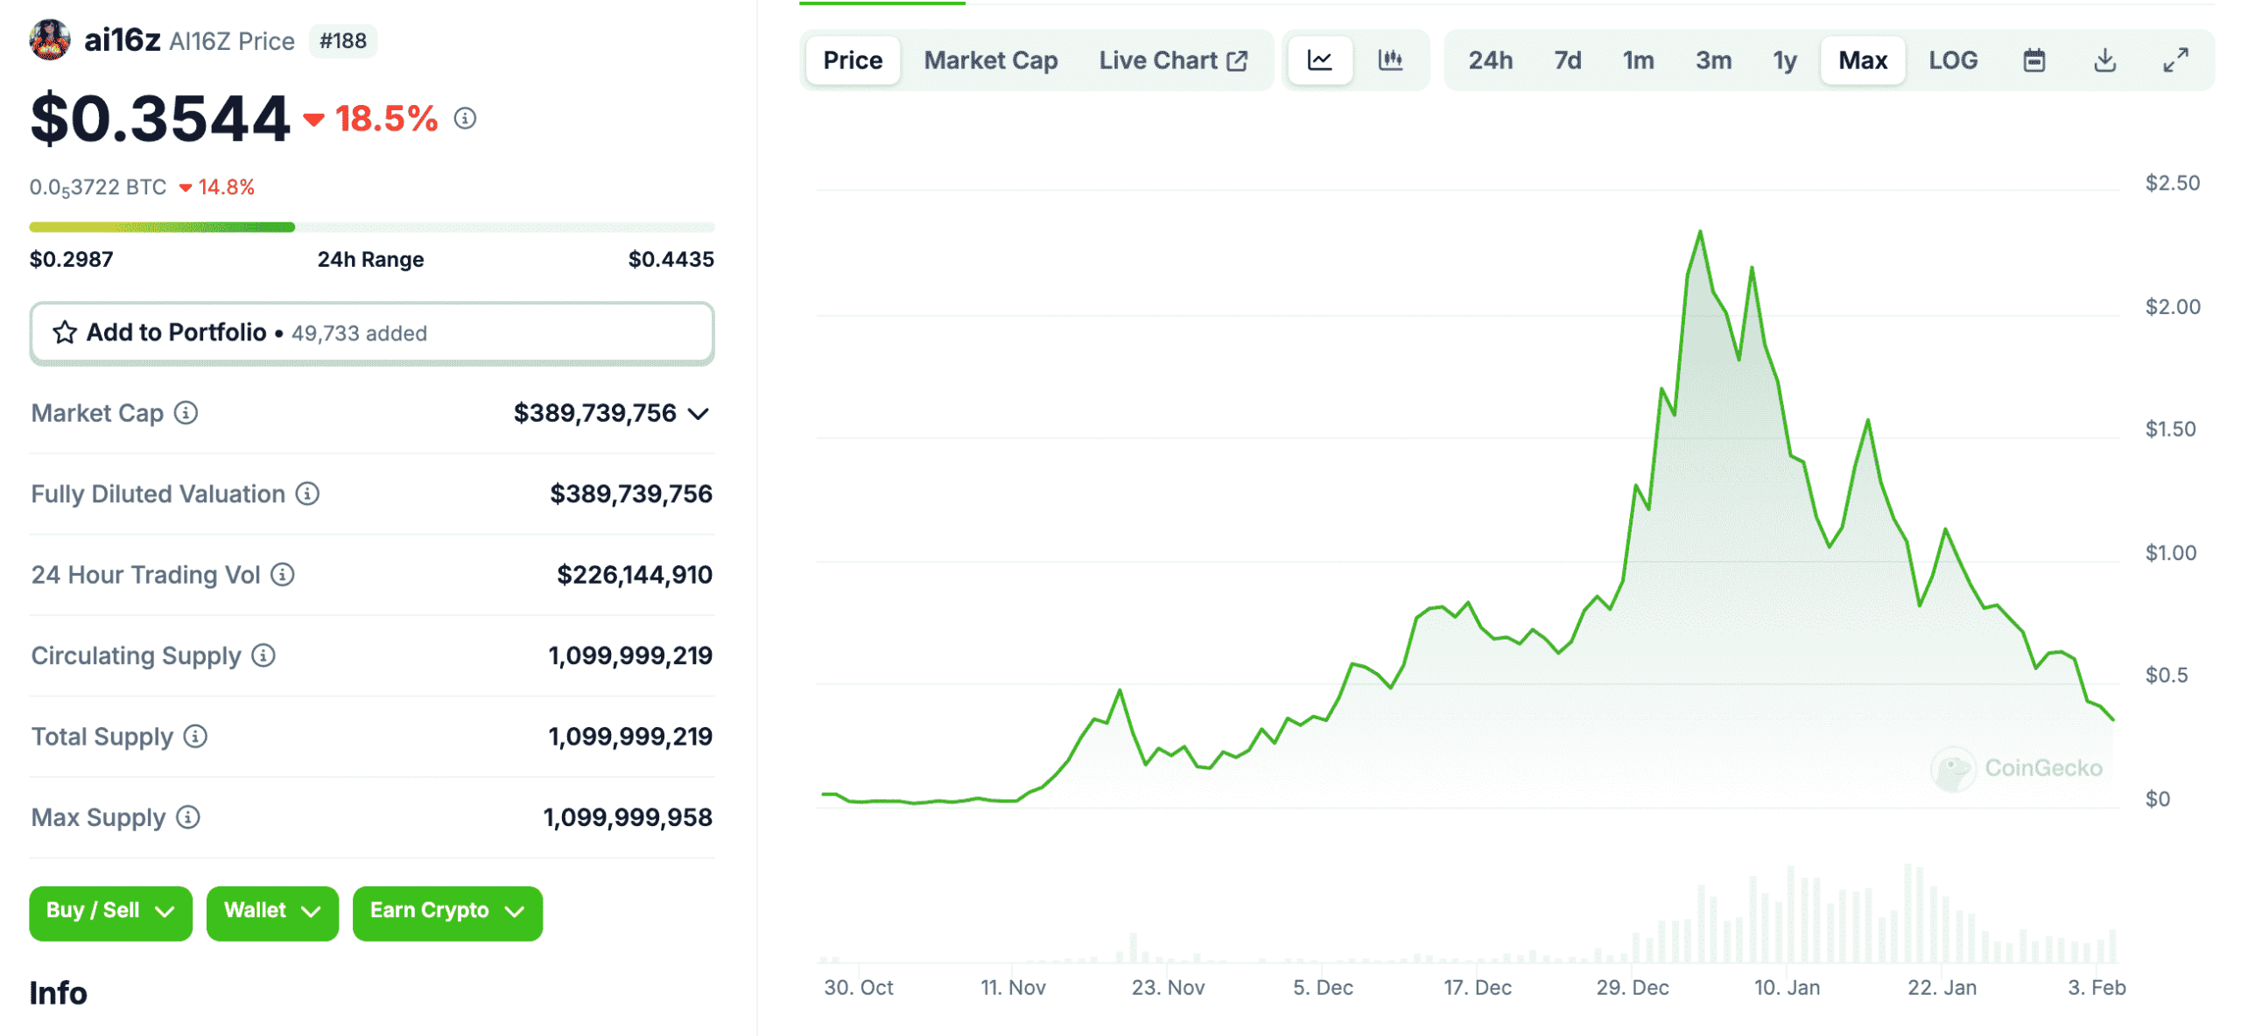Screen dimensions: 2241x1036
Task: Open the Earn Crypto dropdown
Action: tap(447, 913)
